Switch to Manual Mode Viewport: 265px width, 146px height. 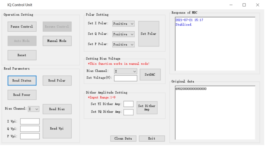click(x=57, y=41)
